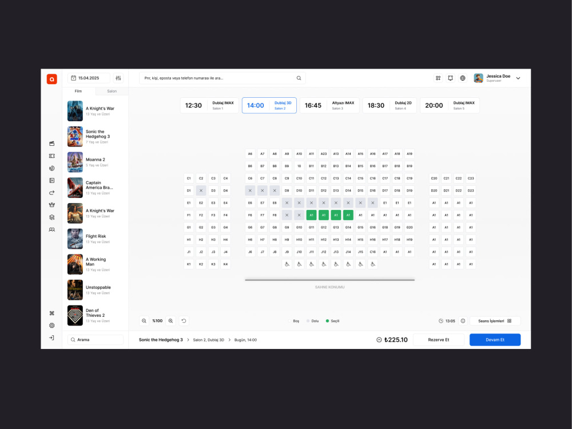This screenshot has height=429, width=572.
Task: Select seat B19
Action: click(410, 166)
